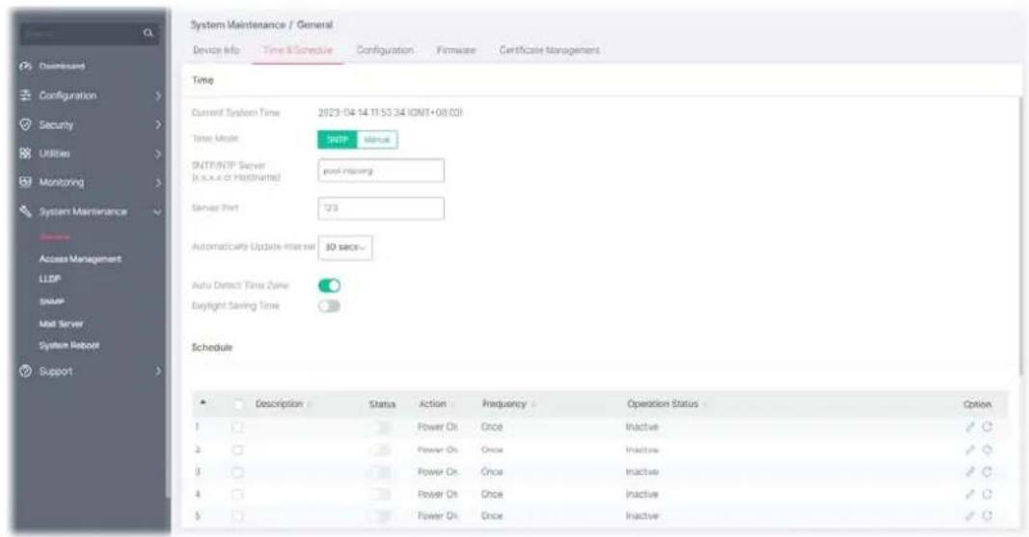The height and width of the screenshot is (537, 1029).
Task: Reset schedule row 3 with refresh icon
Action: 987,472
